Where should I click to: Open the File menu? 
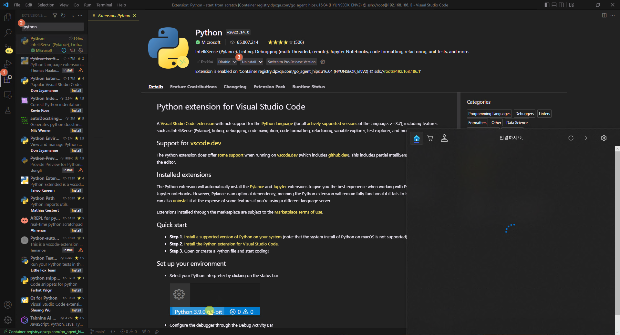[x=17, y=5]
